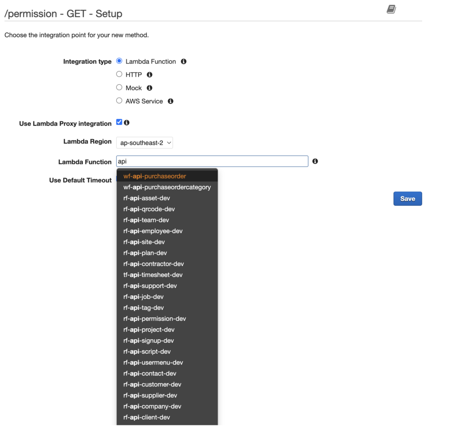Click the Lambda Function text field
453x432 pixels.
tap(212, 161)
